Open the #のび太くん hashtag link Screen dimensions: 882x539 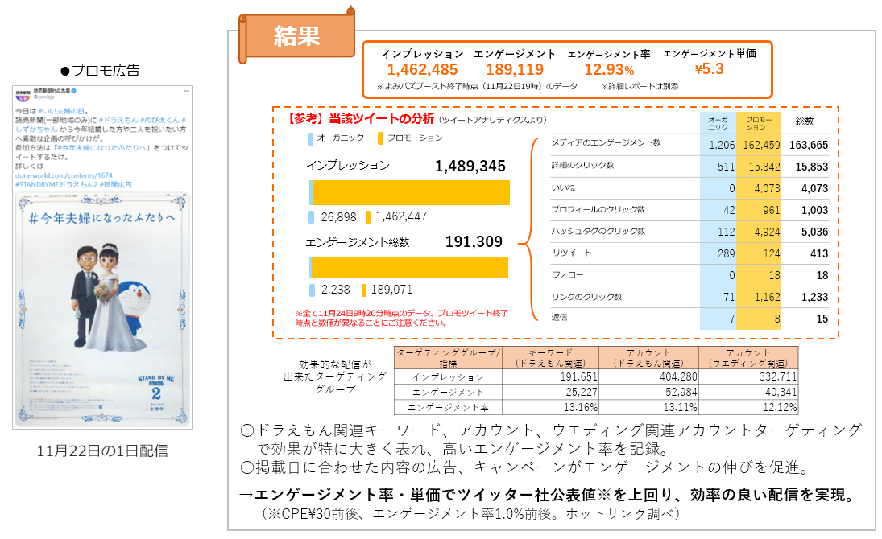coord(159,121)
